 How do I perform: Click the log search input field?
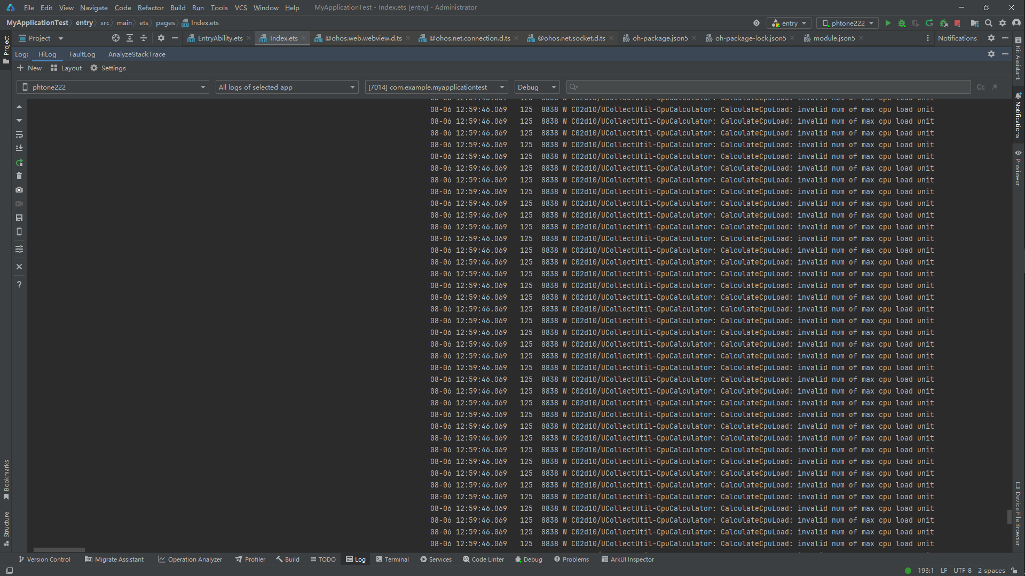point(769,87)
